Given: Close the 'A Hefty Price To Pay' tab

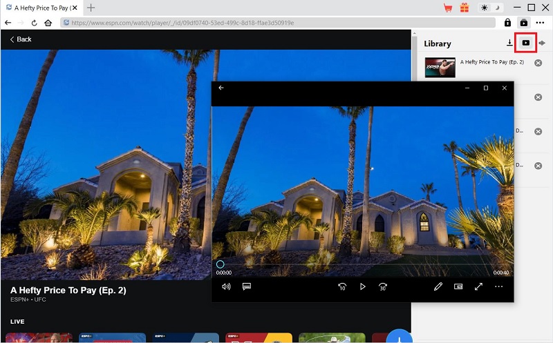Looking at the screenshot, I should click(x=75, y=8).
